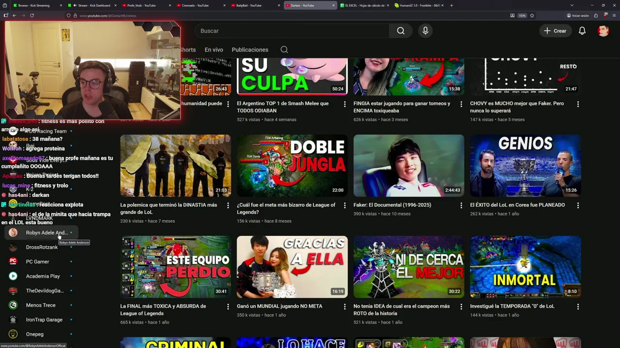Open El Argentino TOP 1 Smash Melee title
Screen dimensions: 620x348
283,107
